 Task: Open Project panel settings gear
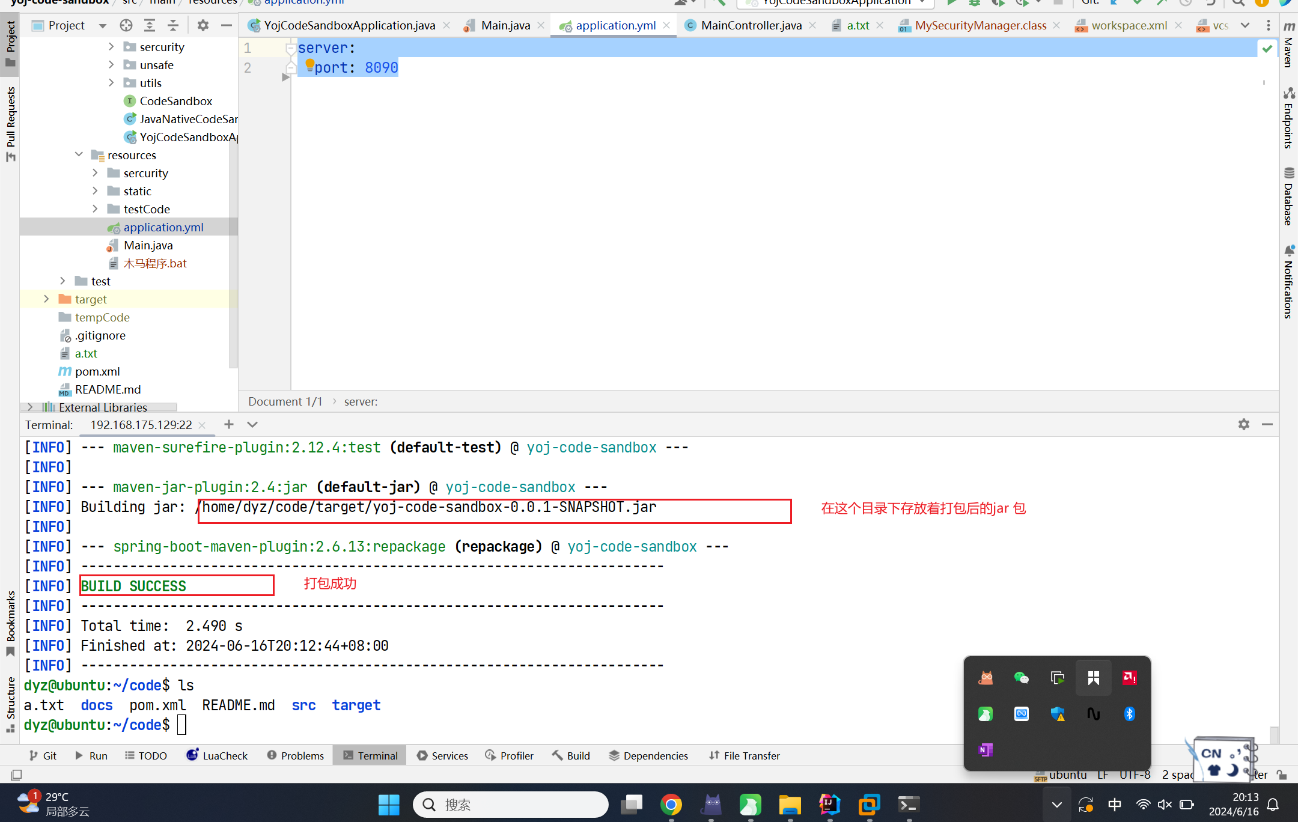click(203, 25)
